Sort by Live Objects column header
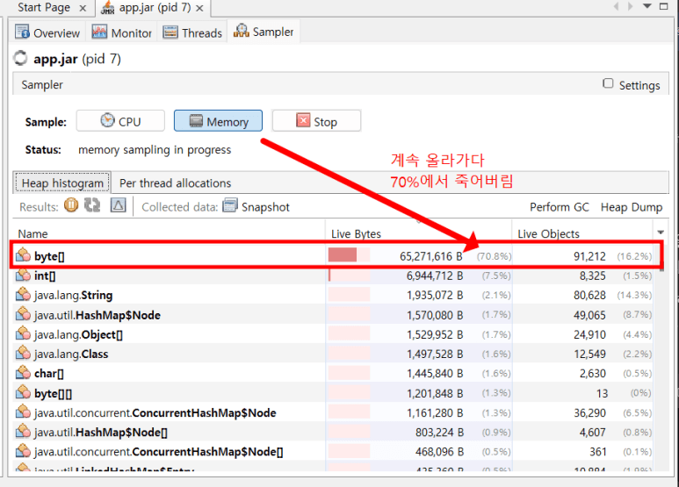The height and width of the screenshot is (487, 679). pos(548,233)
